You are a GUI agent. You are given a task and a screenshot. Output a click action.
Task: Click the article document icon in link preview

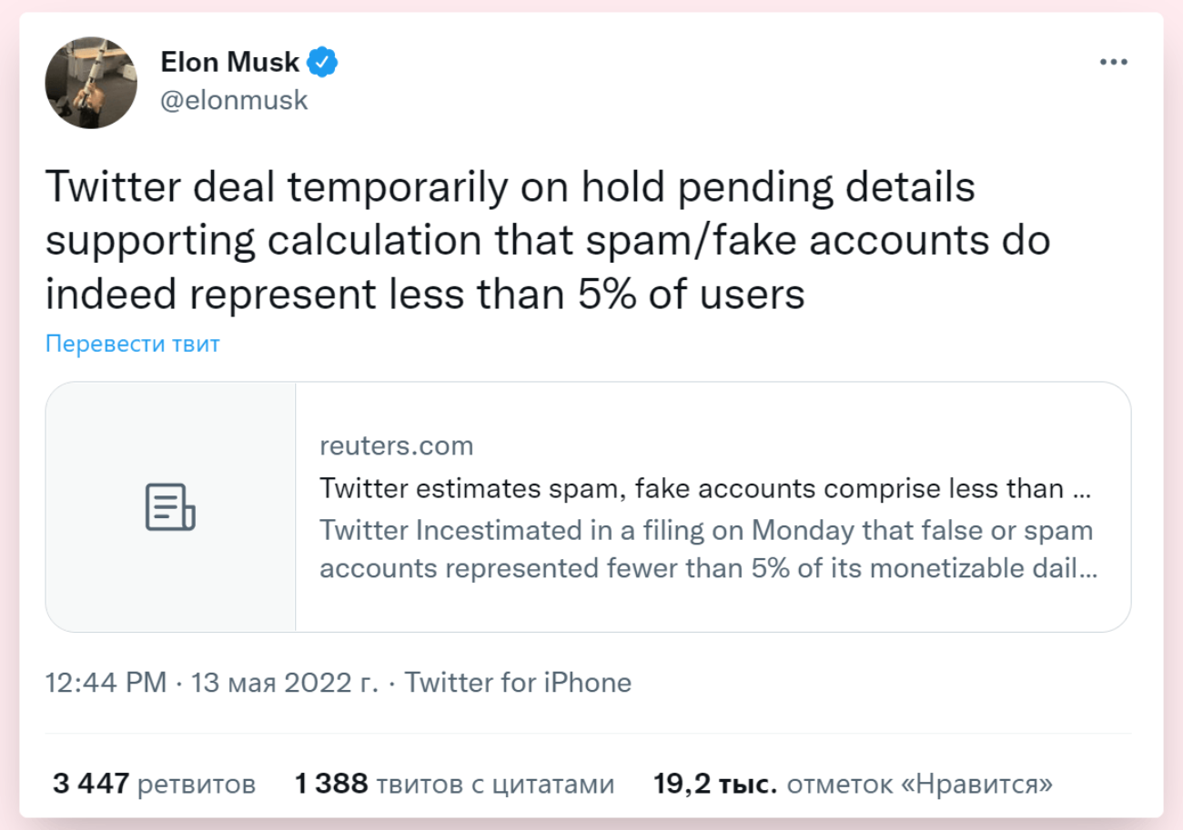pyautogui.click(x=169, y=506)
